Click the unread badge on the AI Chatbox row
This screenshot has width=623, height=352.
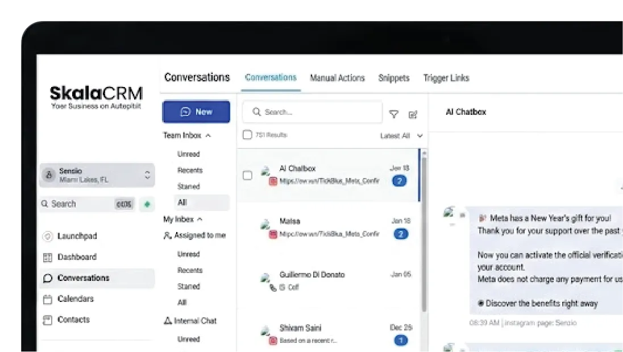[399, 181]
